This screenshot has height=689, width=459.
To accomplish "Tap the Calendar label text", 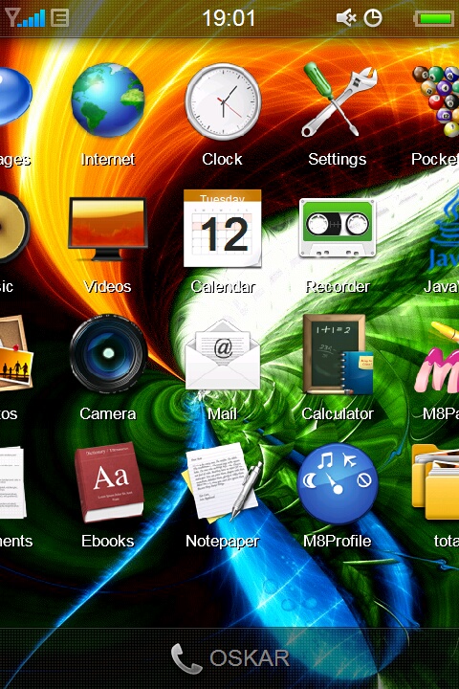I will [x=223, y=286].
